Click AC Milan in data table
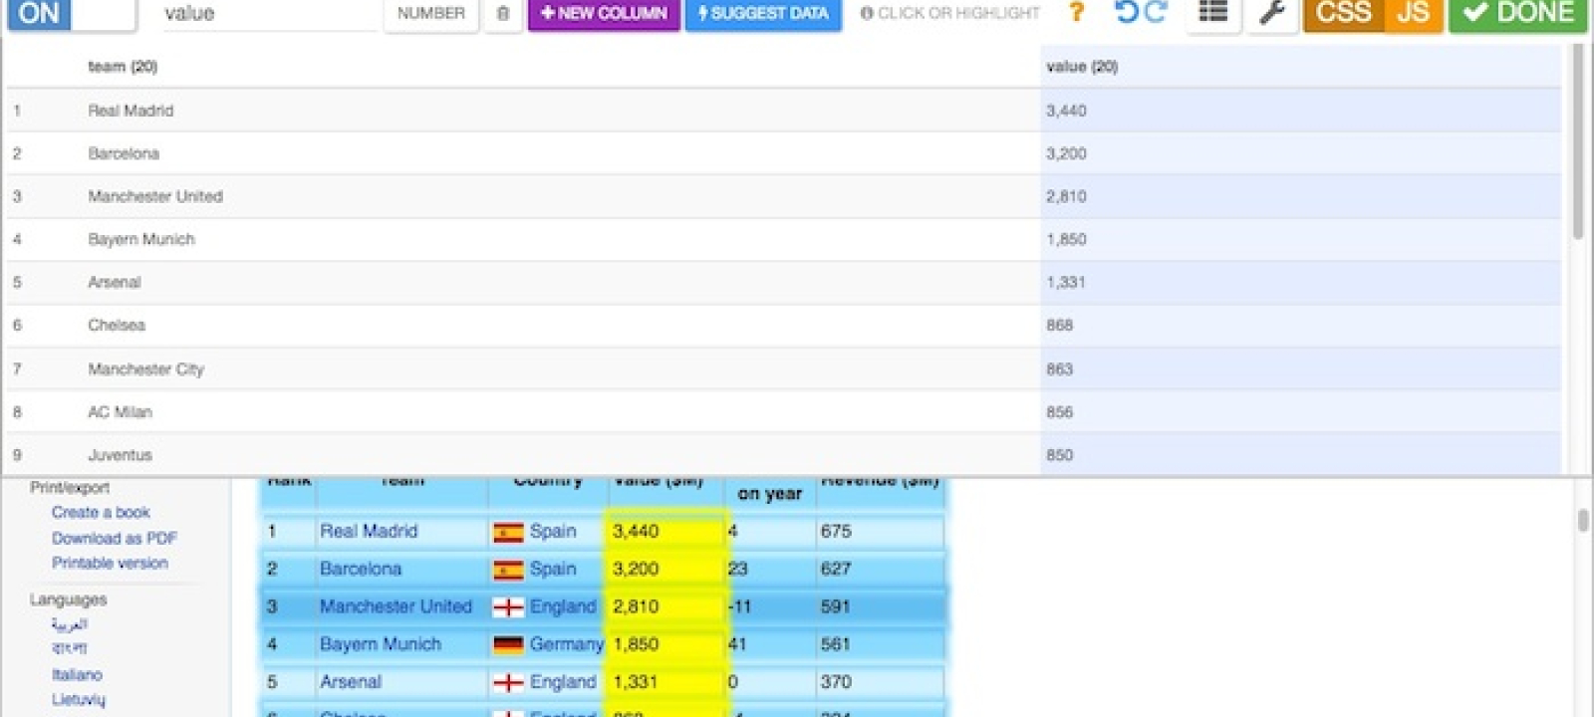Viewport: 1594px width, 717px height. (120, 411)
